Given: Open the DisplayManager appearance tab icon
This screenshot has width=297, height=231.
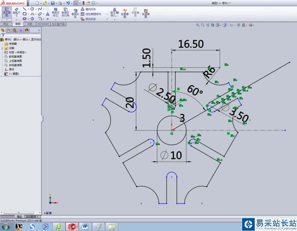Looking at the screenshot, I should pos(27,30).
